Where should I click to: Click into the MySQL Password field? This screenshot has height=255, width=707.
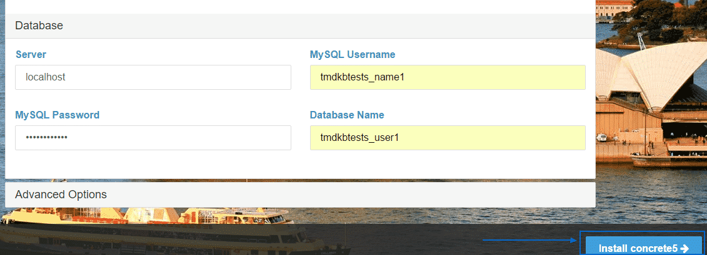(153, 138)
